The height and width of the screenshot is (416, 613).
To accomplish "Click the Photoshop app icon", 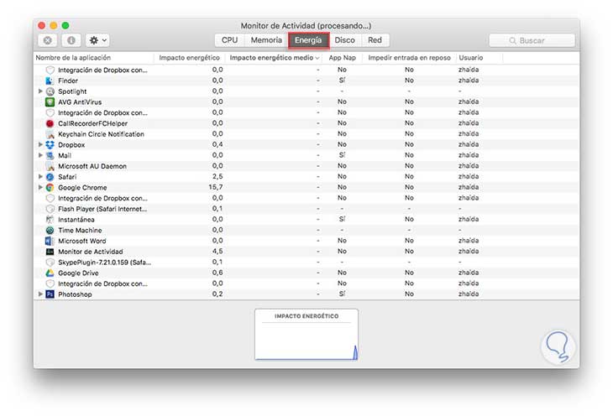I will (x=50, y=294).
